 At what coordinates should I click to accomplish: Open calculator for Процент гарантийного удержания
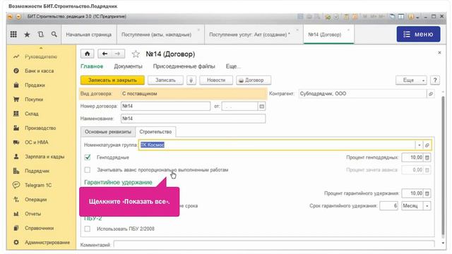(427, 193)
